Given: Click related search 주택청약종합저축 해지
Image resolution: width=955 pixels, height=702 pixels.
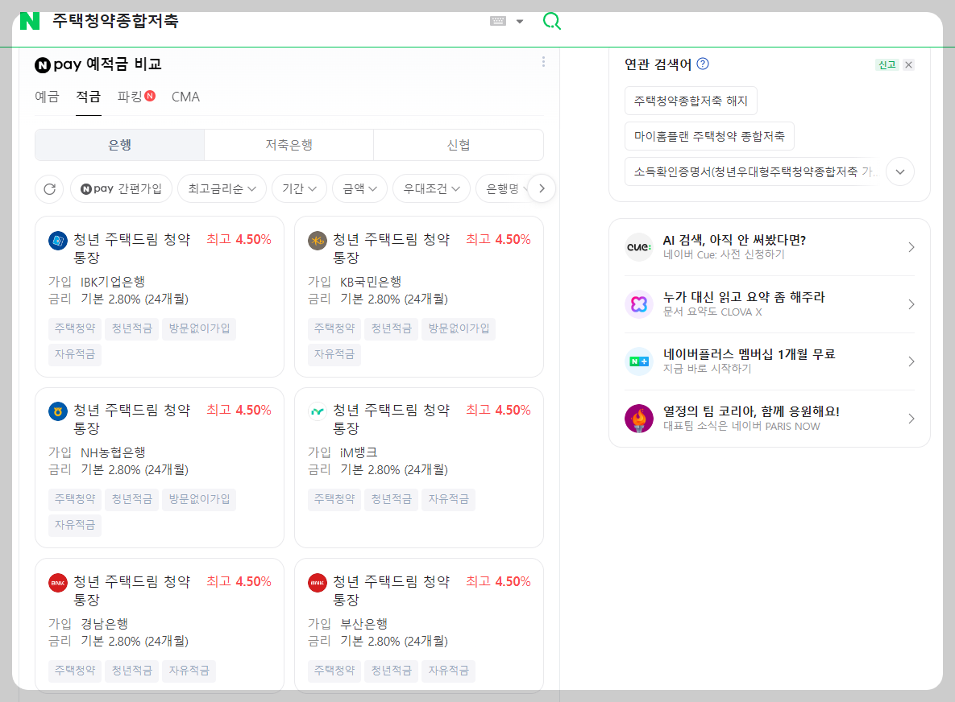Looking at the screenshot, I should coord(691,101).
